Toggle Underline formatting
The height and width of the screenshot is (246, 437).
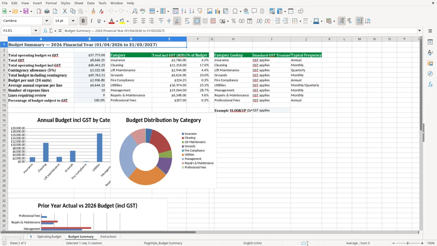tap(99, 21)
